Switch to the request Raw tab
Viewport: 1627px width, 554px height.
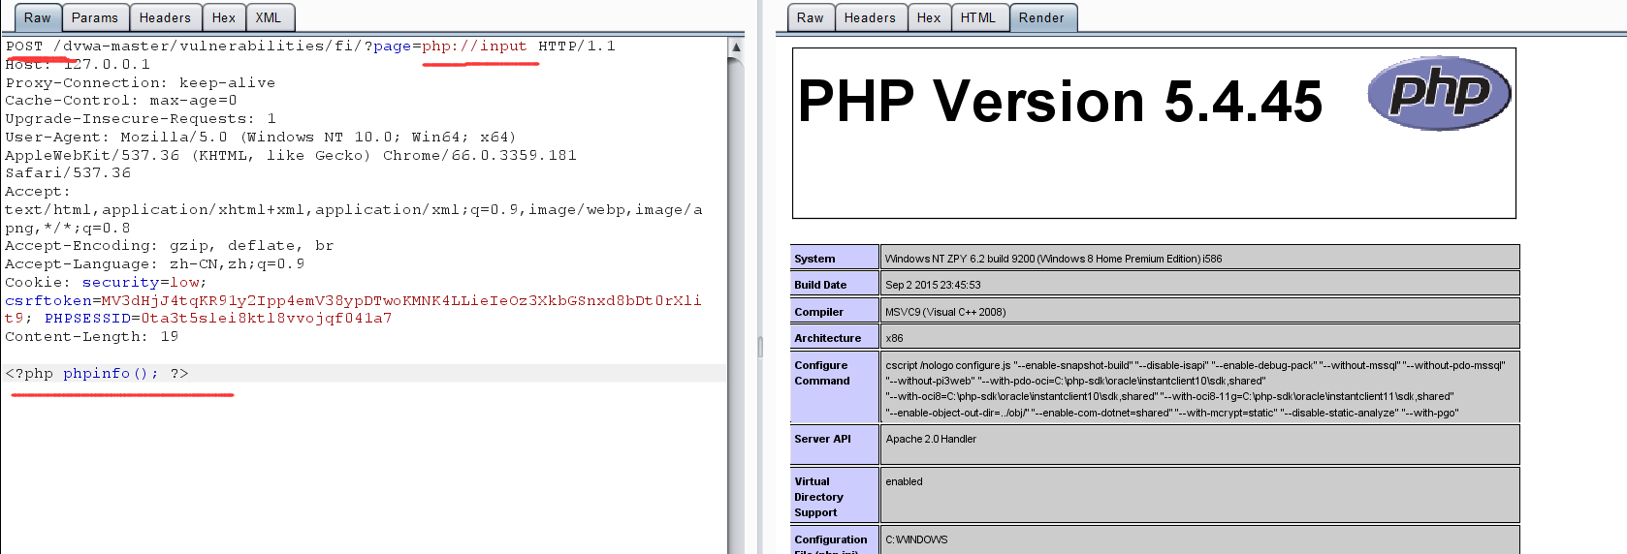pyautogui.click(x=38, y=17)
